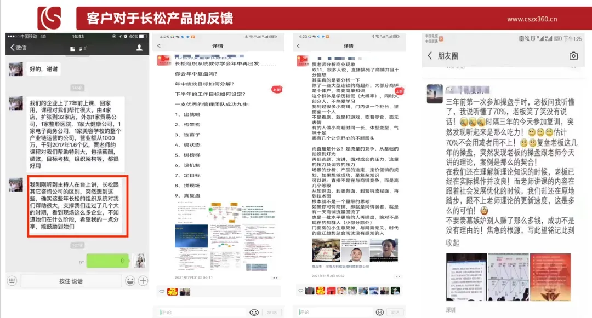This screenshot has width=592, height=318.
Task: Select the 好的,谢谢 message bubble
Action: coord(44,69)
